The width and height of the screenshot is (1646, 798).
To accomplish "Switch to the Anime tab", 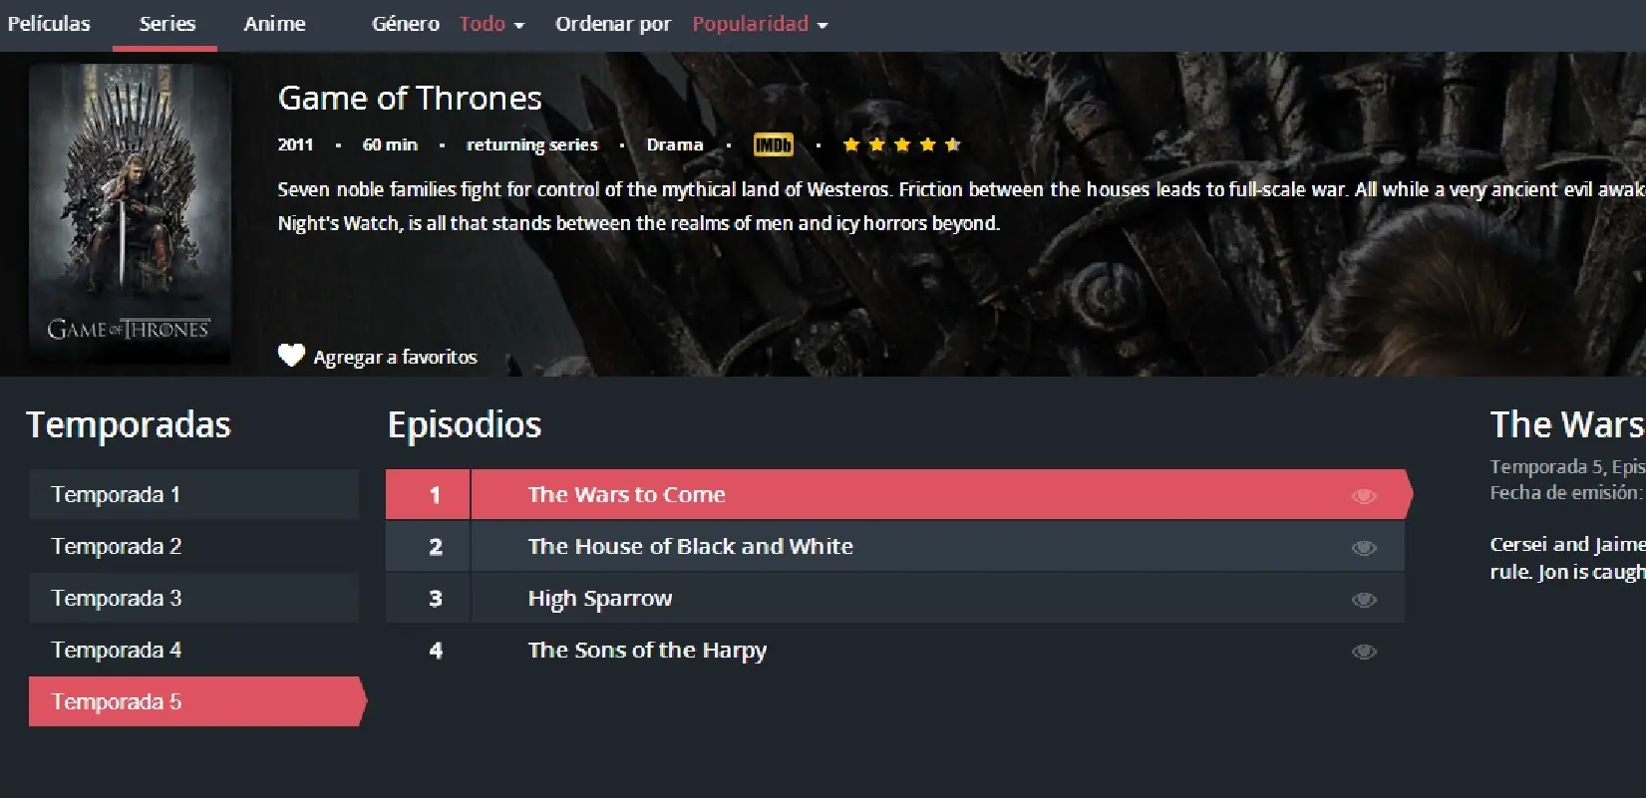I will [274, 24].
